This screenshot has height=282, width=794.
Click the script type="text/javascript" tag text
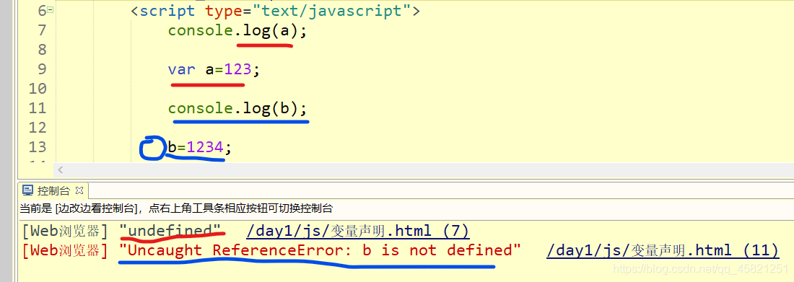276,10
